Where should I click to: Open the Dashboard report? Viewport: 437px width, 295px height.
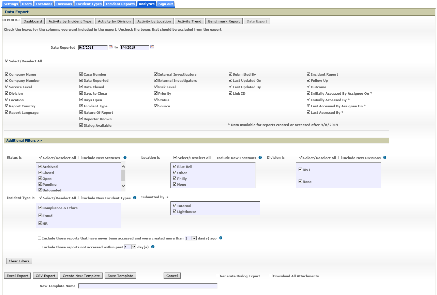(33, 21)
